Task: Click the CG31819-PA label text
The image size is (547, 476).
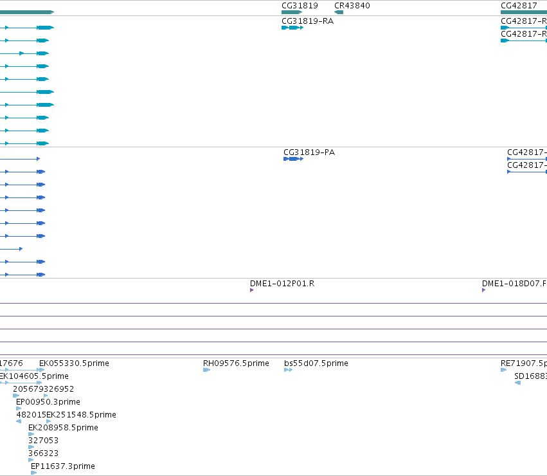Action: coord(309,152)
